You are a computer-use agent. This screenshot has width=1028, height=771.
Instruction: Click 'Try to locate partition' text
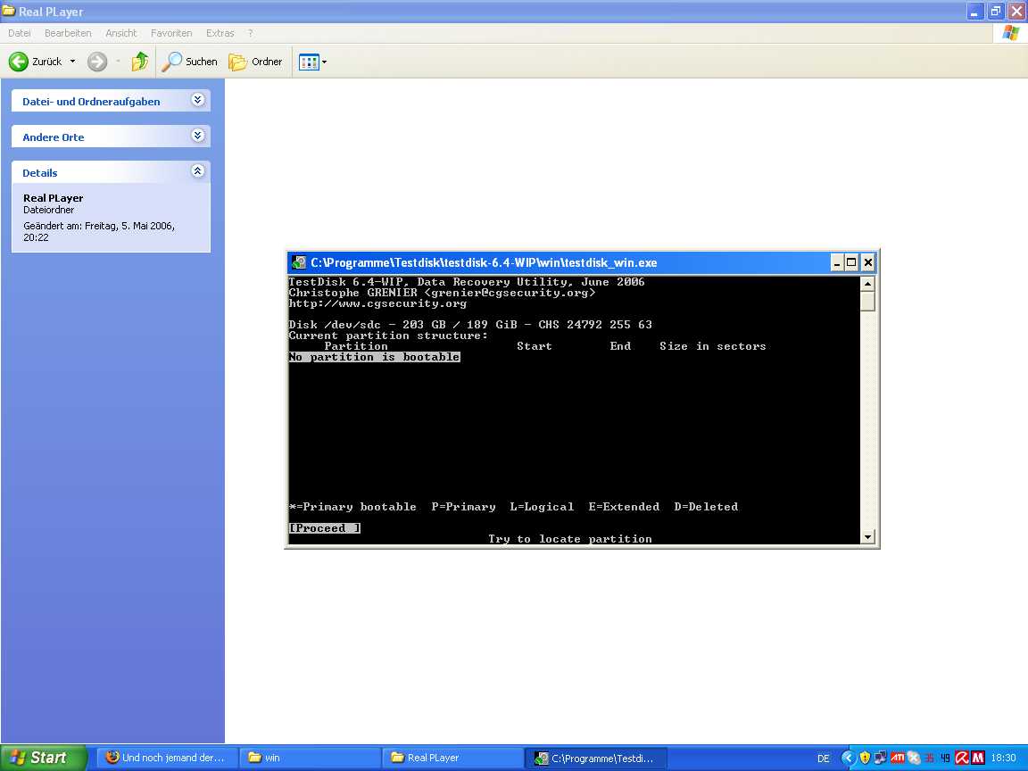569,539
